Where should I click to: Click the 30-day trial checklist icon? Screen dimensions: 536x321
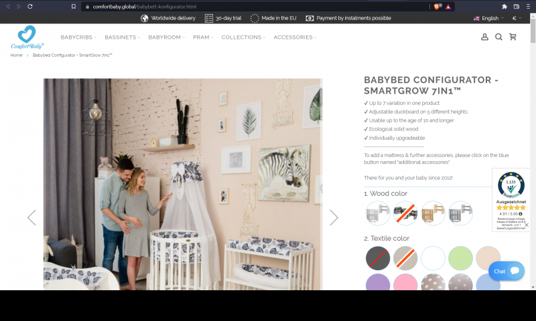208,18
